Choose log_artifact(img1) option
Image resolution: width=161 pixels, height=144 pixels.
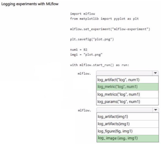128,117
